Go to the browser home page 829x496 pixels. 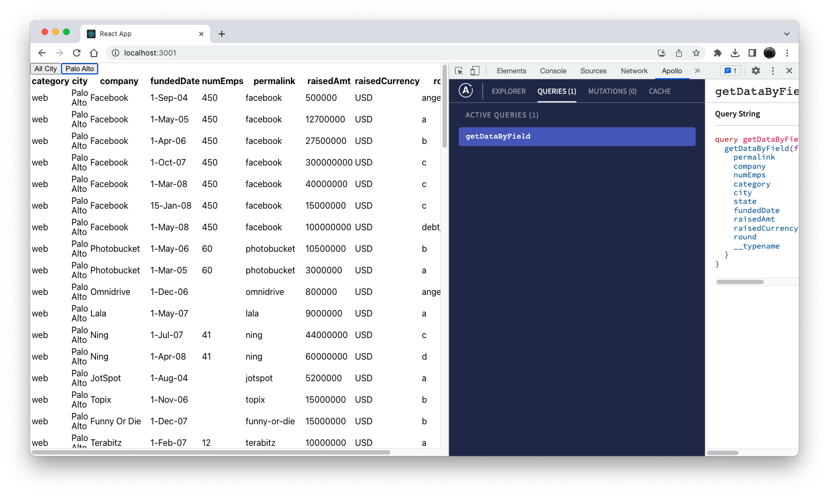coord(94,53)
